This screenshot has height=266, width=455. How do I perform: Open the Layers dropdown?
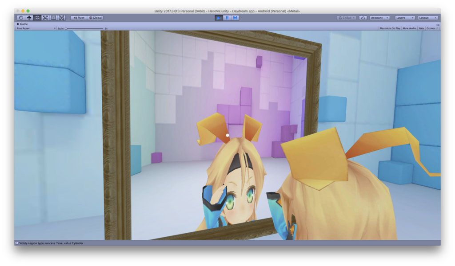click(405, 18)
